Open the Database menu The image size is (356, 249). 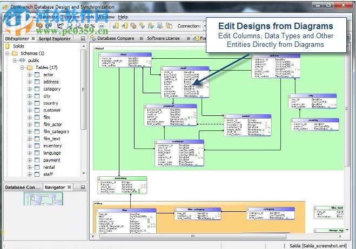tap(49, 17)
